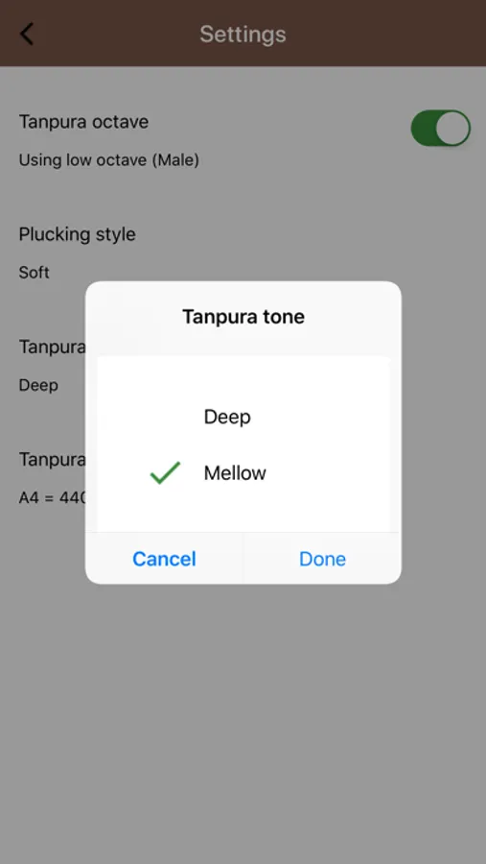Tap the Settings header title
Screen dimensions: 486x864
pos(243,35)
